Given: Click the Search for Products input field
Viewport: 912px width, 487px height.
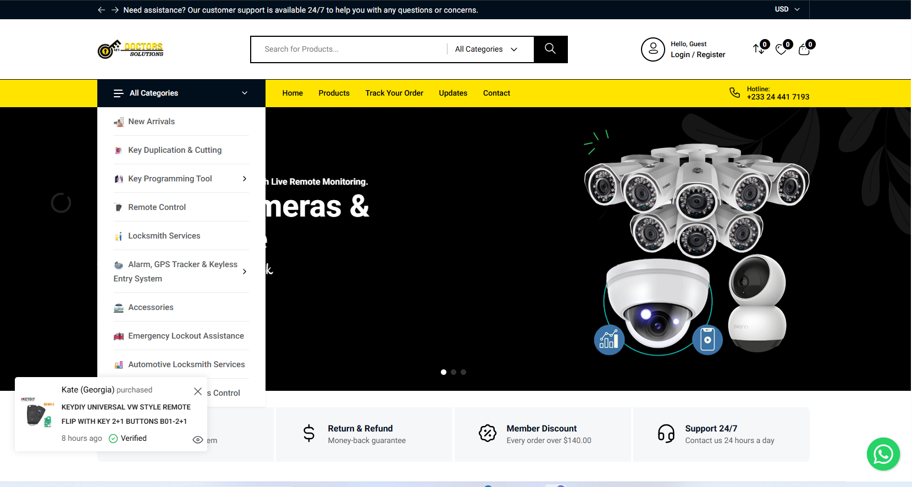Looking at the screenshot, I should (x=349, y=49).
